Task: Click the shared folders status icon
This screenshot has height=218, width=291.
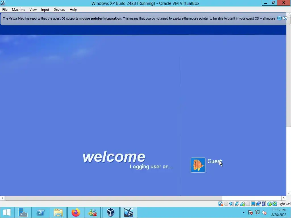Action: (248, 204)
